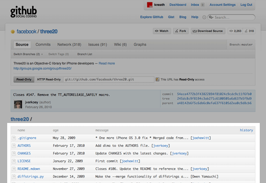Click the public repository icon beside facebook
This screenshot has height=183, width=266.
point(12,32)
